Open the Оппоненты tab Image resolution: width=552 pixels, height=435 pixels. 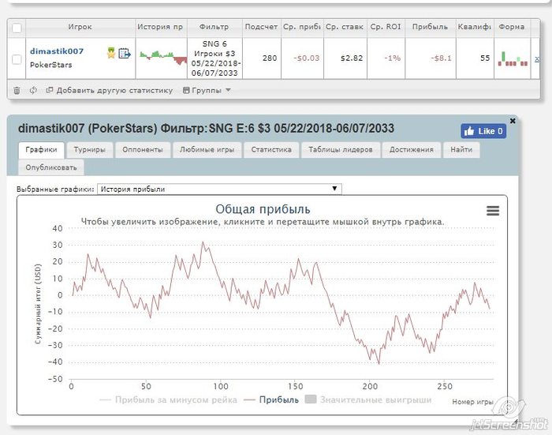pyautogui.click(x=143, y=149)
